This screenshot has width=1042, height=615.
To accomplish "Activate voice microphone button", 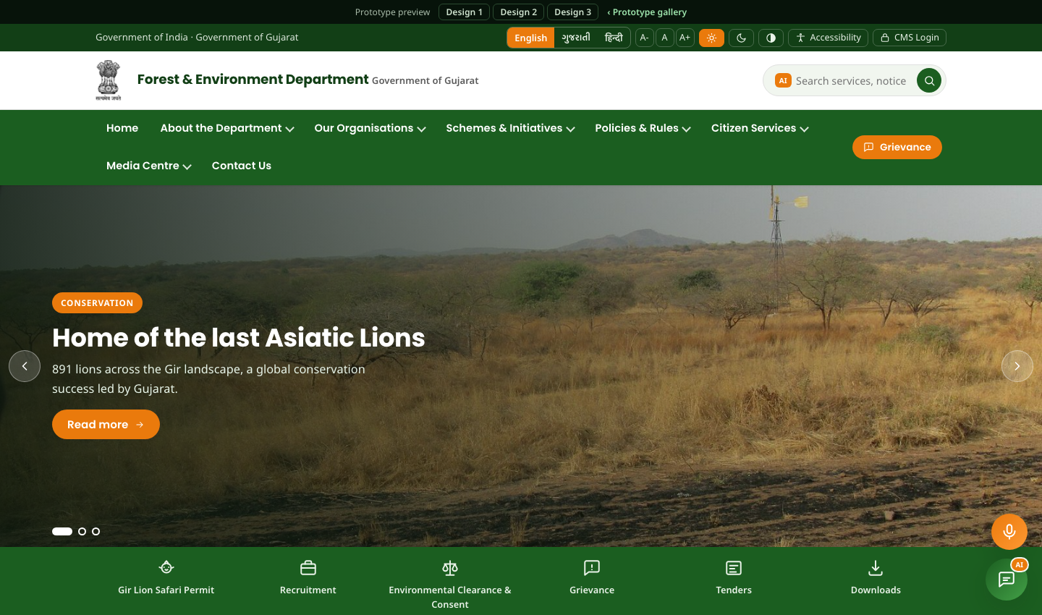I will tap(1009, 532).
